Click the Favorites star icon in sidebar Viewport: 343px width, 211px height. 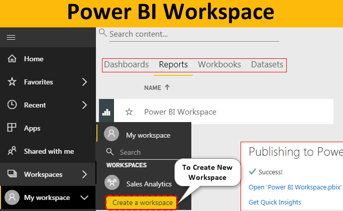12,82
